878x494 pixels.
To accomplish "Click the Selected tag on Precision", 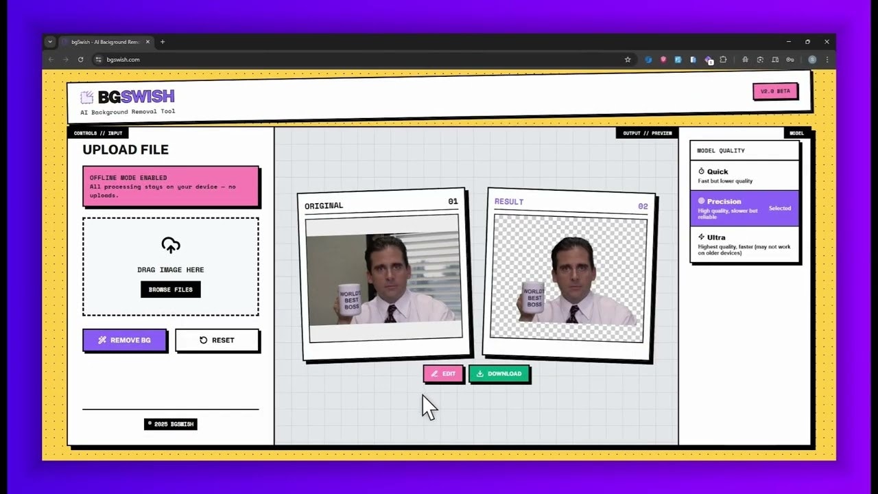I will coord(780,208).
